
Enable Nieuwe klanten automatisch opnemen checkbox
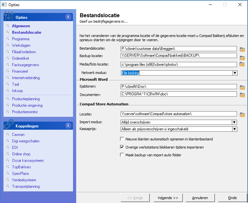pos(122,139)
